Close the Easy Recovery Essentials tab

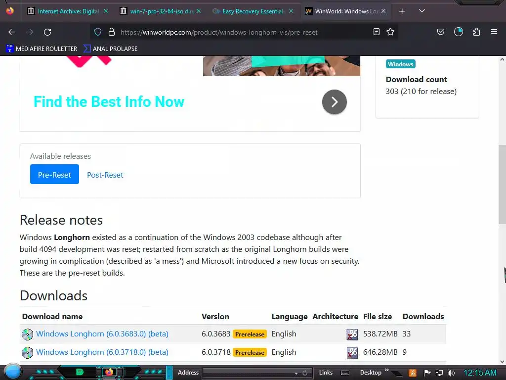tap(291, 11)
